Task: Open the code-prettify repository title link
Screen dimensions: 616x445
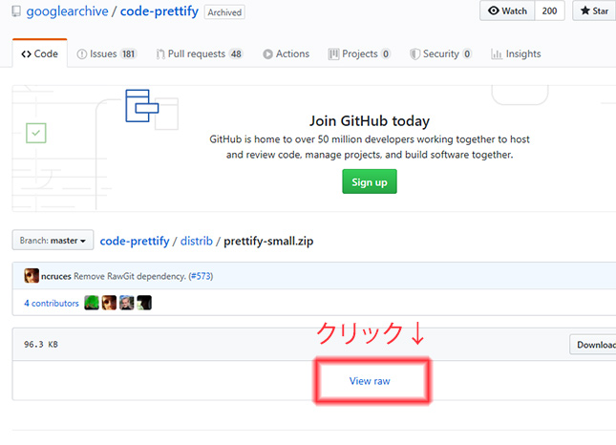Action: point(159,11)
